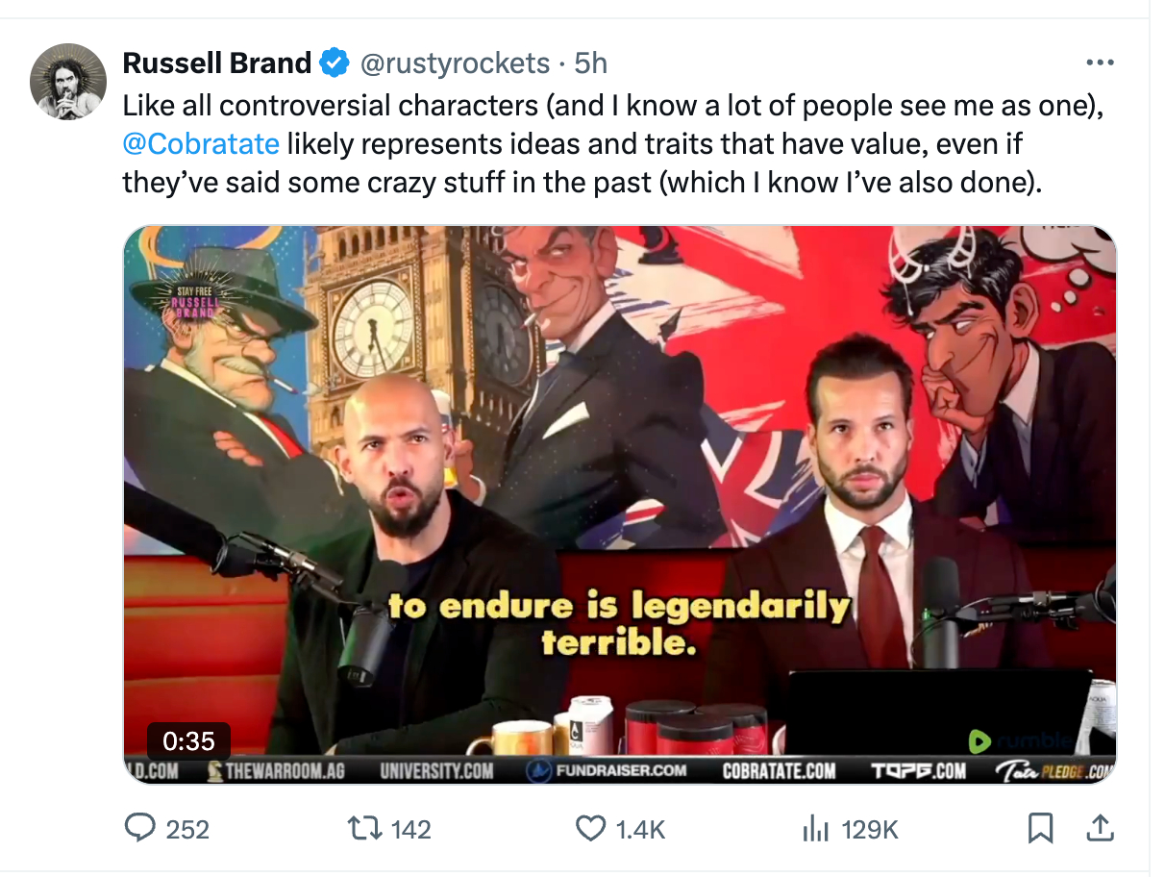This screenshot has width=1165, height=877.
Task: Open the @Cobratate mention link
Action: click(201, 144)
